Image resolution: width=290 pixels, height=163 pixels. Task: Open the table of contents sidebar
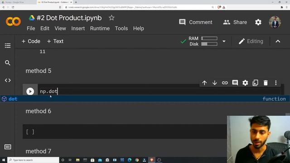coord(8,45)
